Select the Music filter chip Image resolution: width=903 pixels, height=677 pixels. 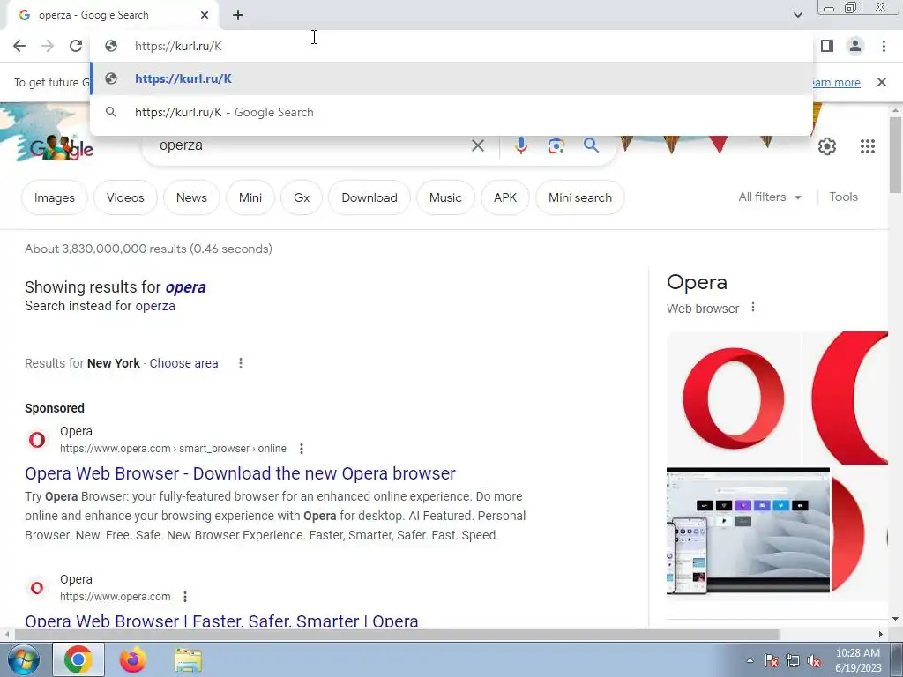[x=445, y=197]
